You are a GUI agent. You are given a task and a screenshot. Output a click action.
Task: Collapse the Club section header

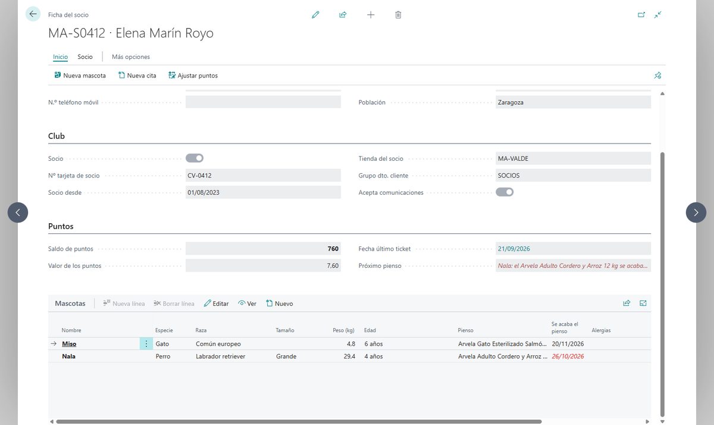57,136
